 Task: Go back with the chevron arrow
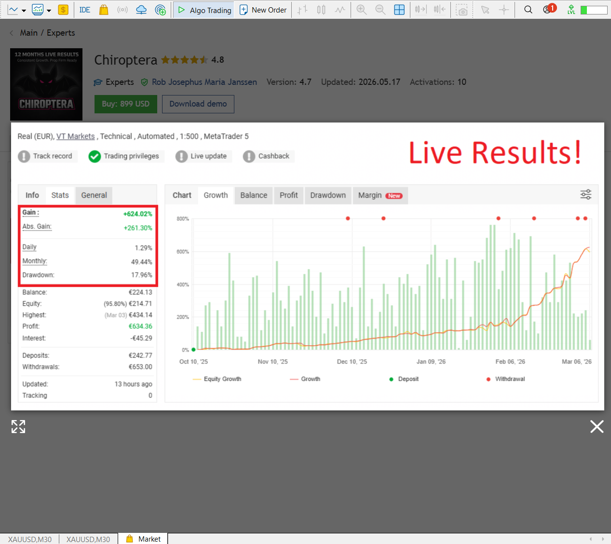pos(12,33)
